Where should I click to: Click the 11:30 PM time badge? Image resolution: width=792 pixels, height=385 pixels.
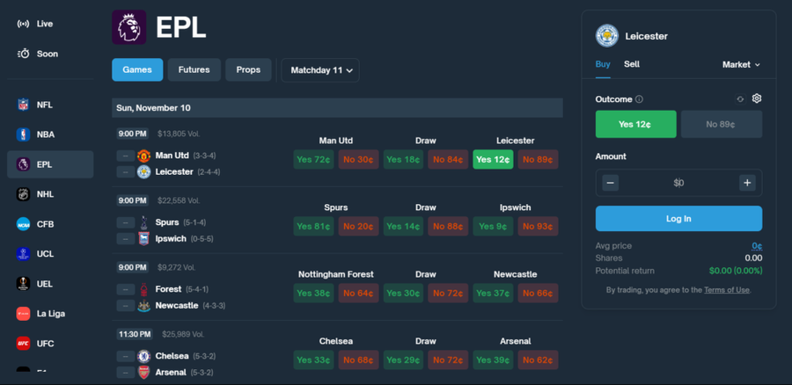coord(135,334)
